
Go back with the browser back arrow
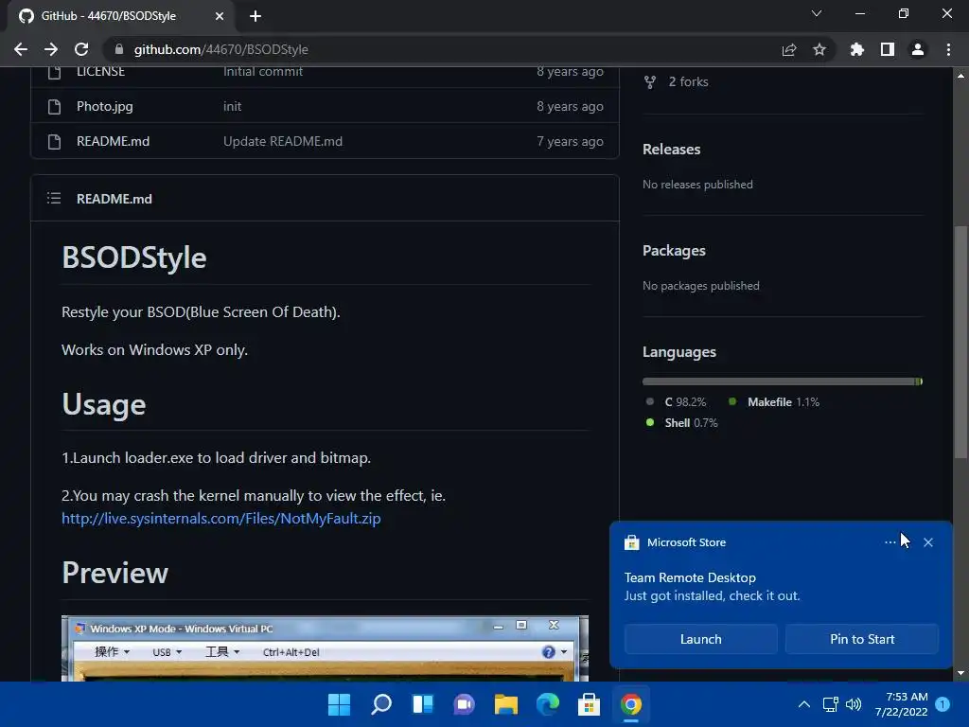21,49
